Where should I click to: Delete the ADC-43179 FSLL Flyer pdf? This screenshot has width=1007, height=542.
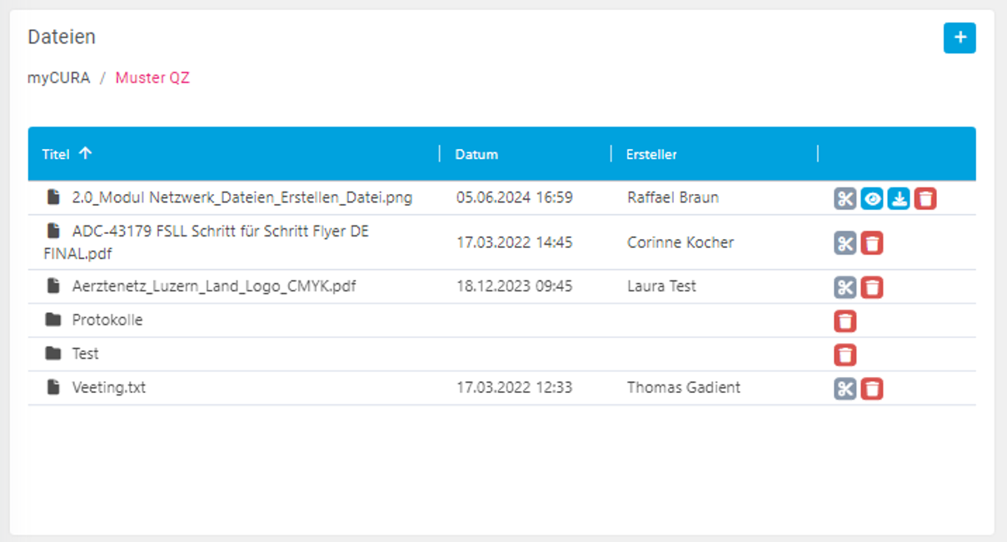pyautogui.click(x=872, y=243)
